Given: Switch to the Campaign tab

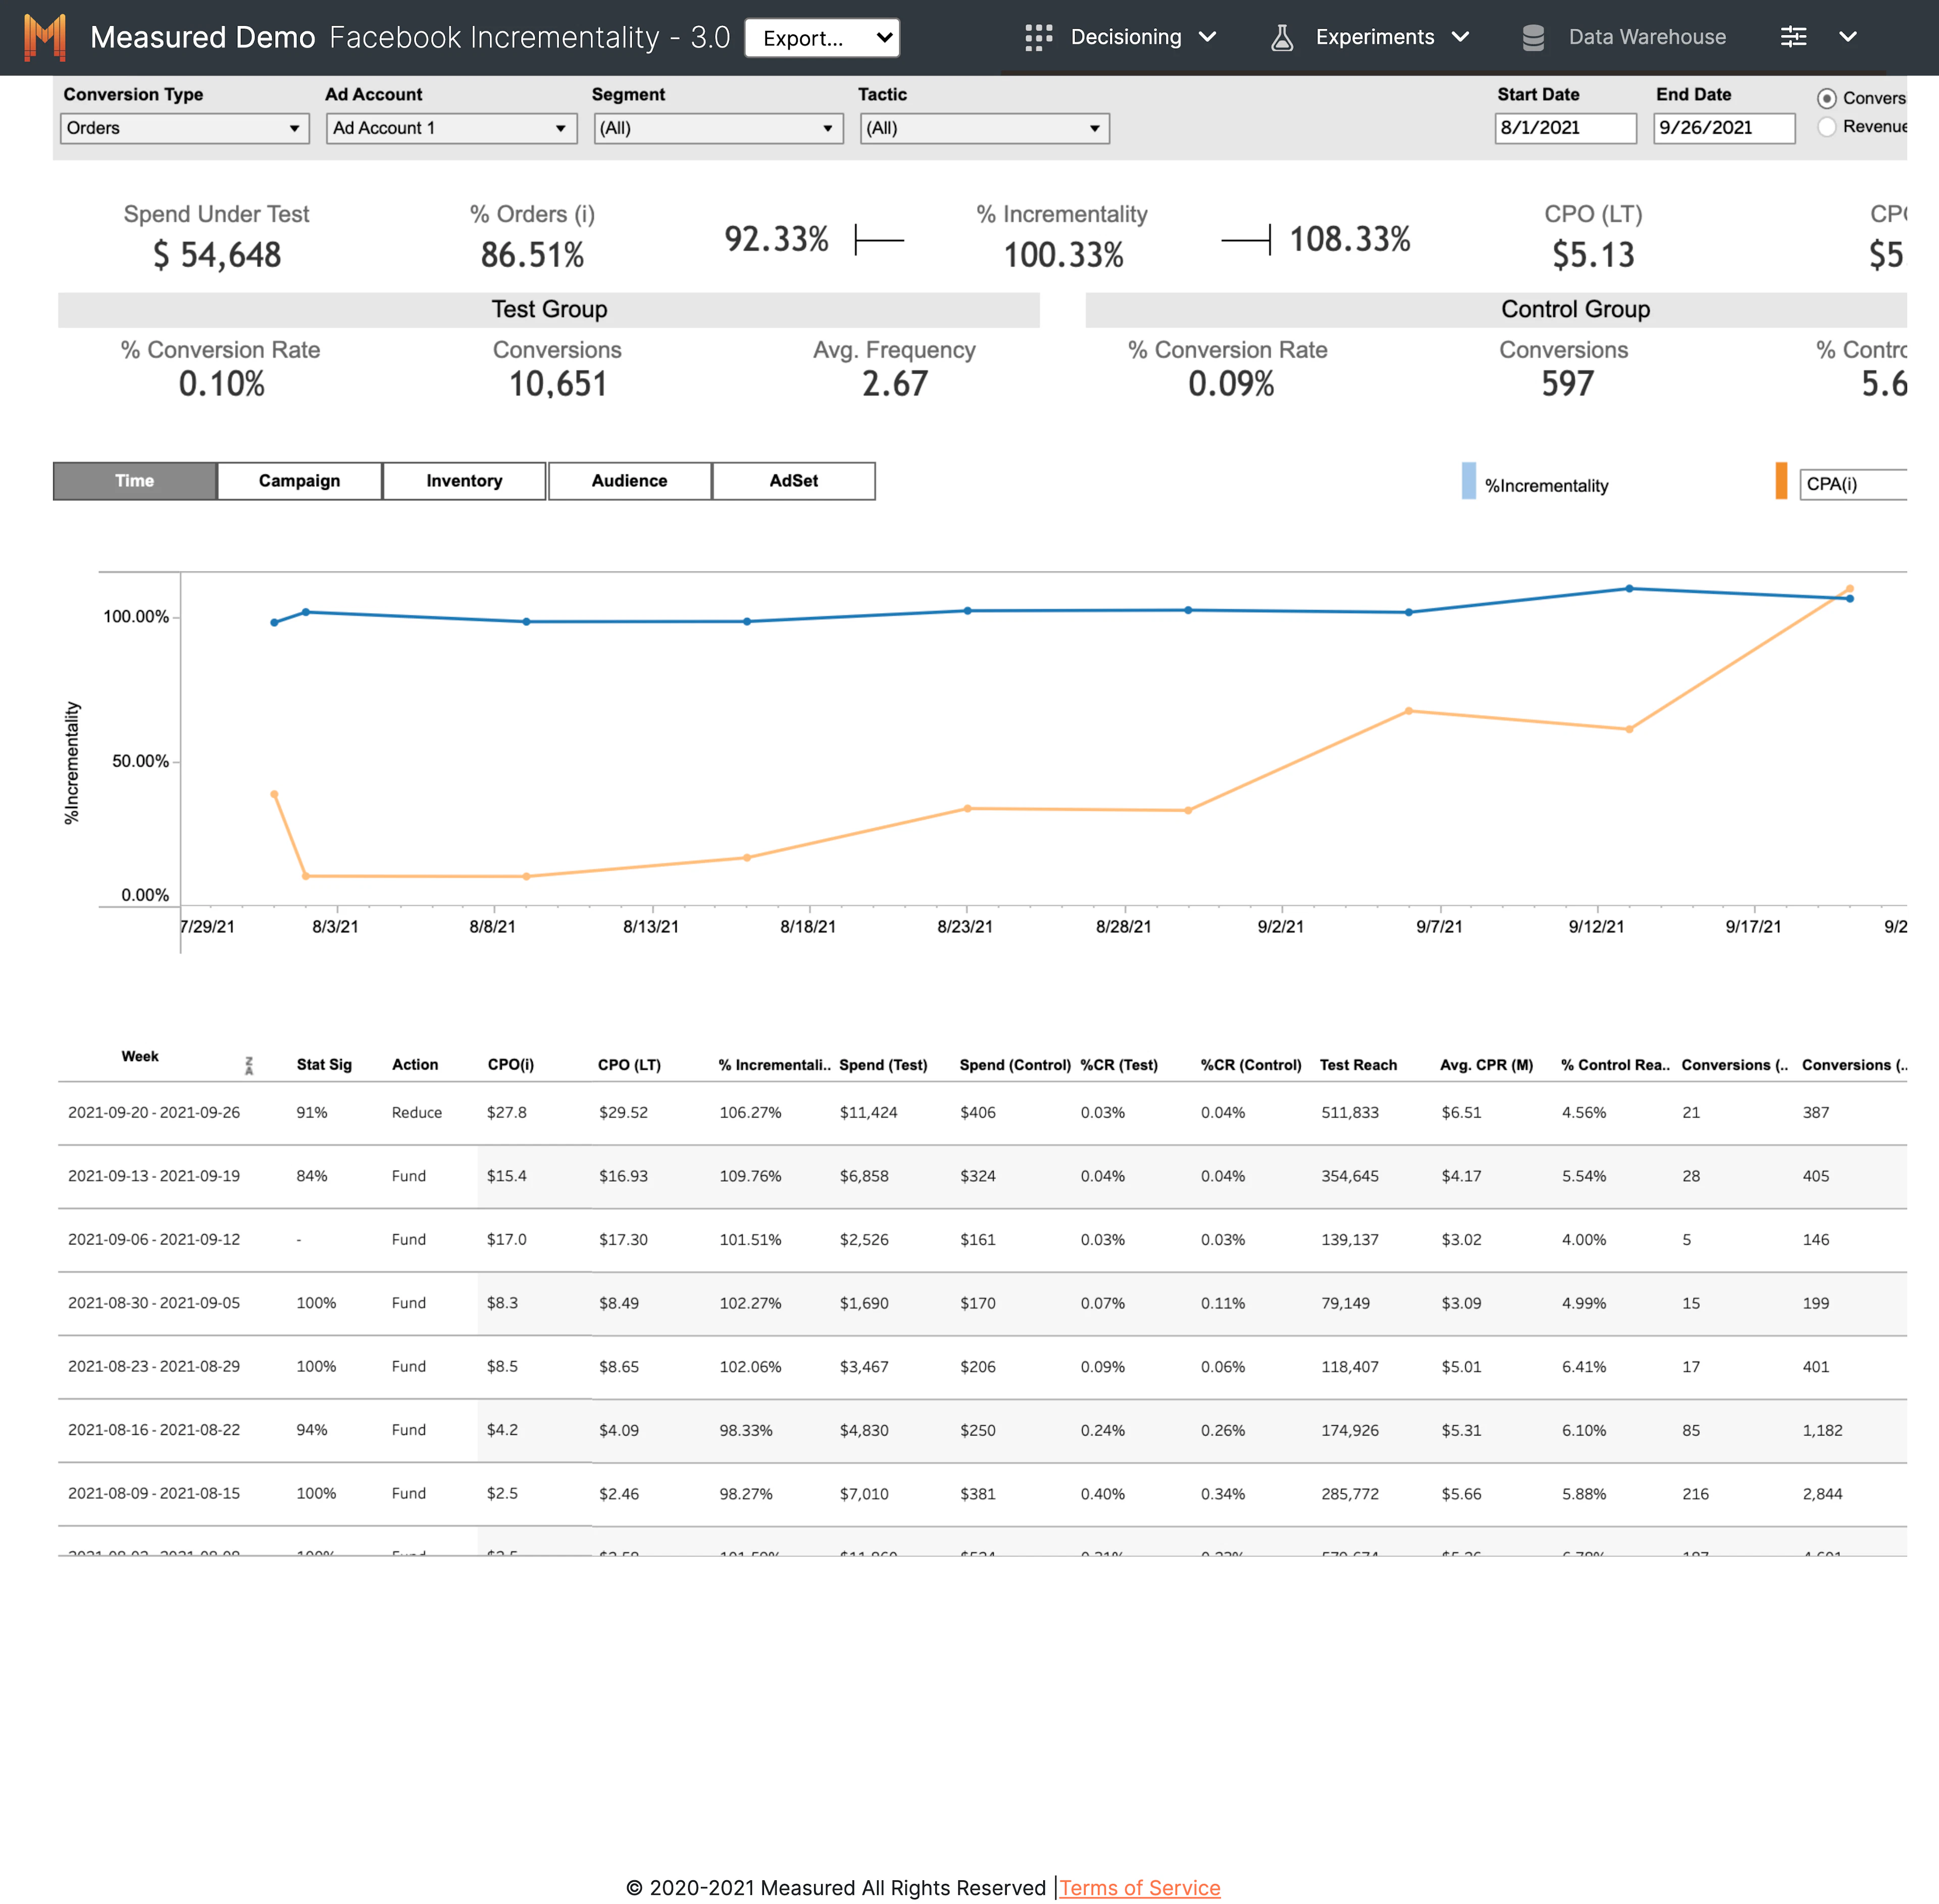Looking at the screenshot, I should [299, 481].
